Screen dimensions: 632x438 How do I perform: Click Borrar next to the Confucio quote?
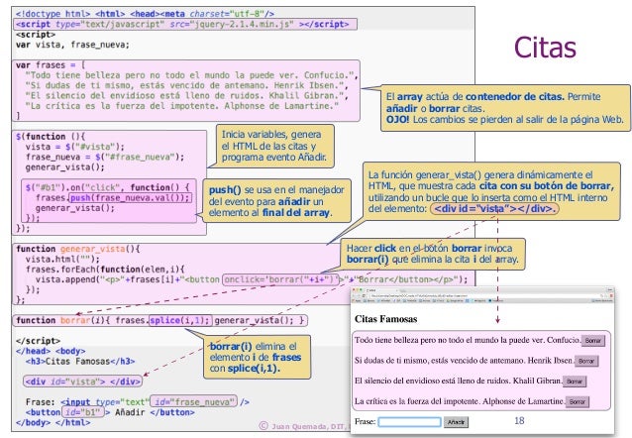pyautogui.click(x=593, y=341)
